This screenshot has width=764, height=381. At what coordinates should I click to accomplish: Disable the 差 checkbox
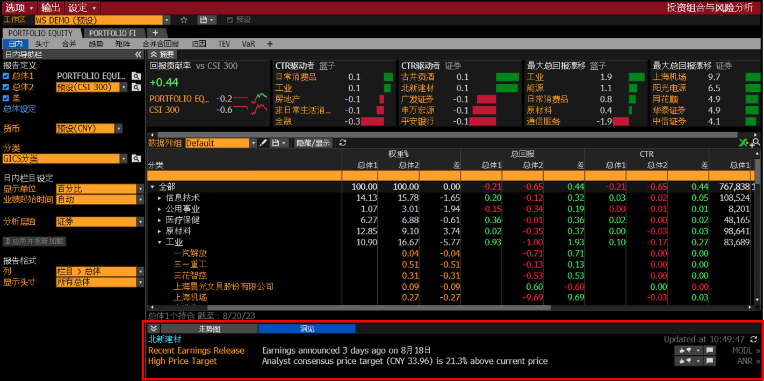[x=6, y=98]
